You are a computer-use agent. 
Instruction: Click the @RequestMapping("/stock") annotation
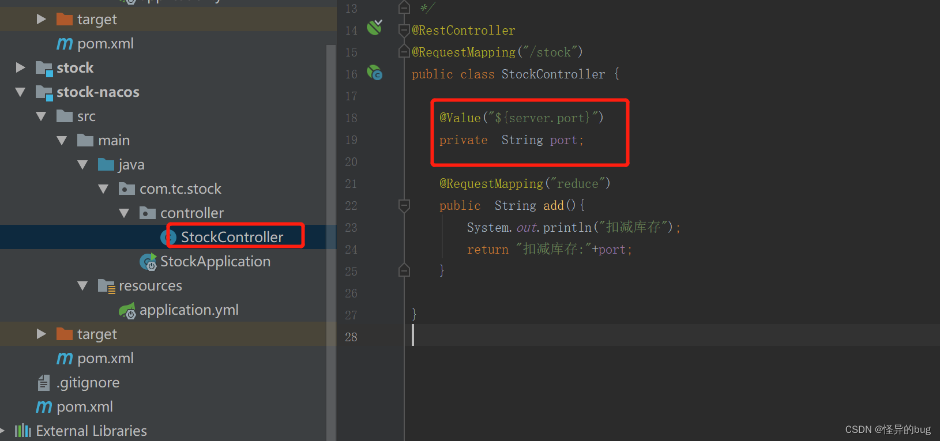pyautogui.click(x=497, y=52)
